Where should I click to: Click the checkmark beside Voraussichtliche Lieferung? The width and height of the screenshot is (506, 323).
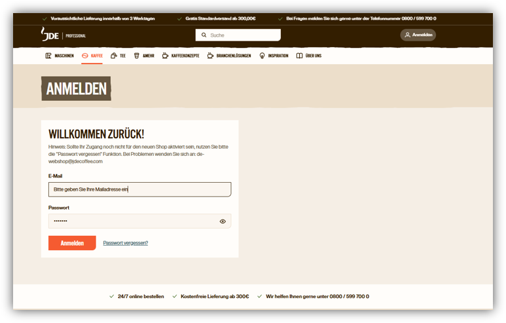45,19
